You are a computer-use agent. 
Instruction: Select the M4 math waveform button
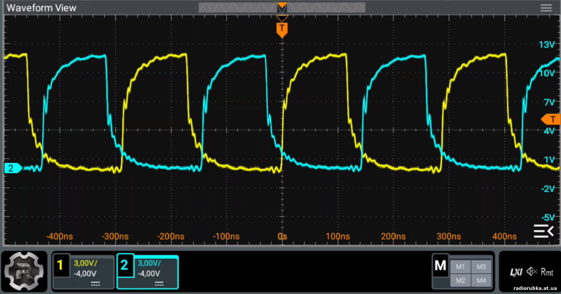click(x=481, y=280)
